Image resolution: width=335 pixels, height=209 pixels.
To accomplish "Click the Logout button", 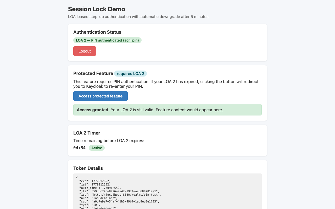I will 85,51.
